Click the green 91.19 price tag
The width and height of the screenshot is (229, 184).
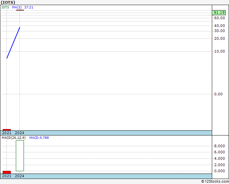pyautogui.click(x=219, y=12)
